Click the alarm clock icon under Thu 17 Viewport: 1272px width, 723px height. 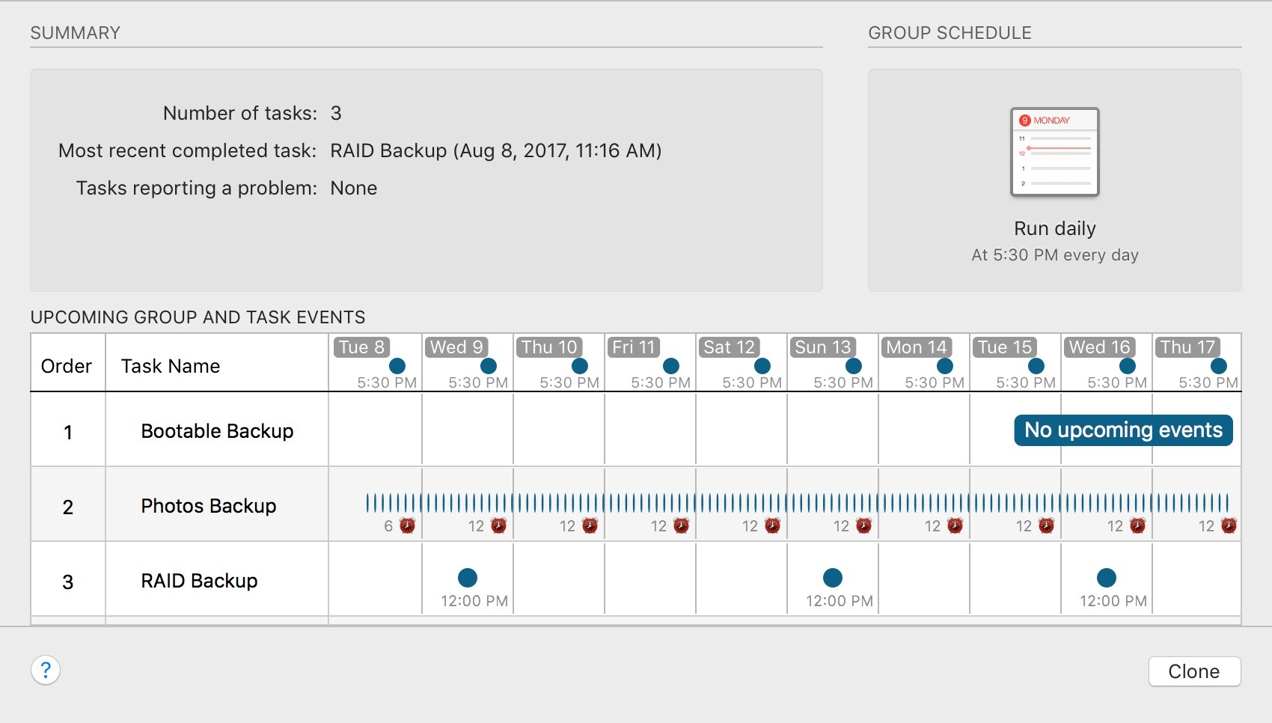coord(1229,525)
